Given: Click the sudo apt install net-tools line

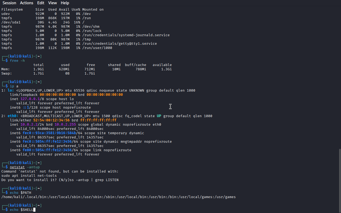Looking at the screenshot, I should (x=29, y=176).
